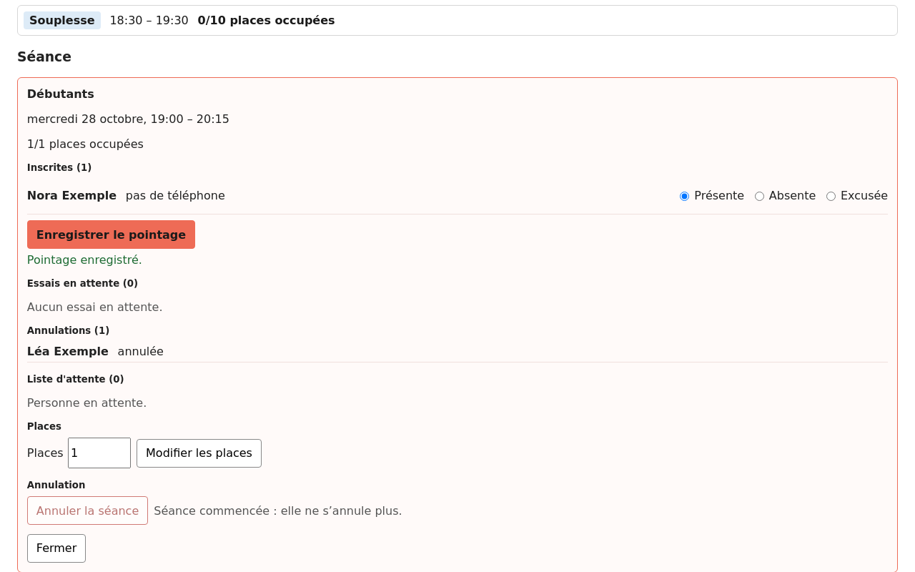The height and width of the screenshot is (572, 915).
Task: Click the 'Inscrites (1)' heading
Action: coord(59,167)
